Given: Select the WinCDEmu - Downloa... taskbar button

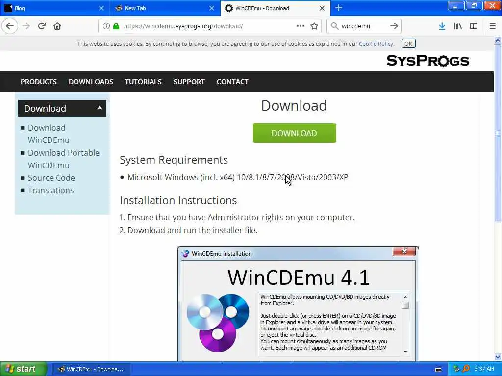Looking at the screenshot, I should (91, 369).
